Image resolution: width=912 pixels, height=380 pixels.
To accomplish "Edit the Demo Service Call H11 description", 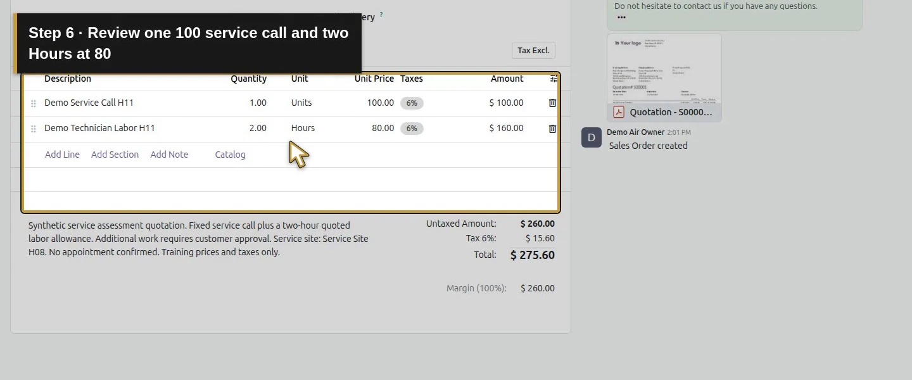I will coord(89,103).
